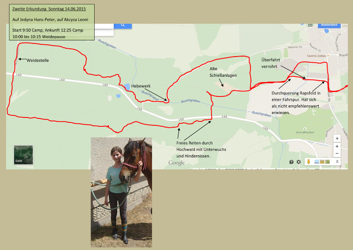Screen dimensions: 353x250
Task: Zoom out with the minus button
Action: point(337,154)
